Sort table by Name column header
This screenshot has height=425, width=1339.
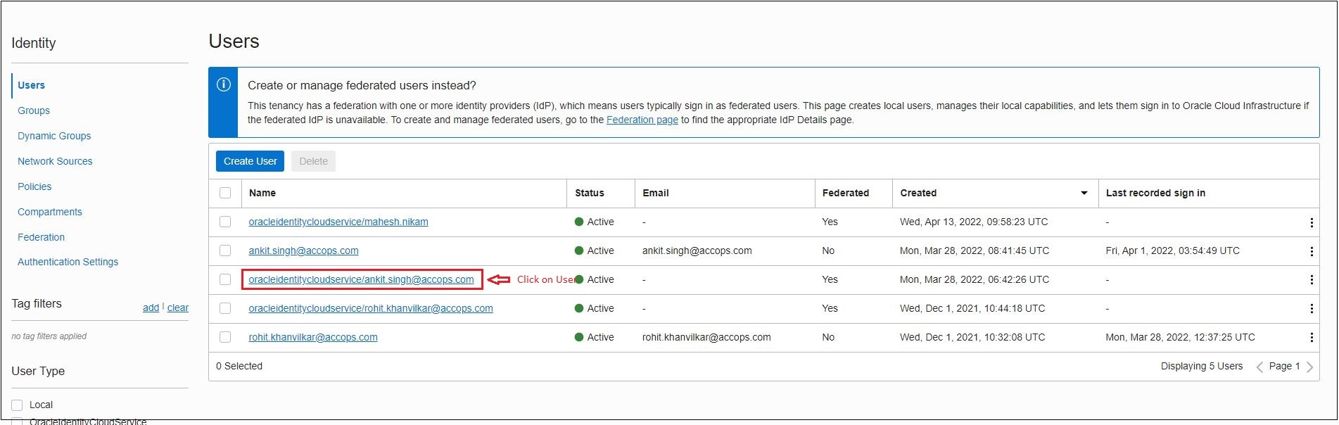point(262,193)
